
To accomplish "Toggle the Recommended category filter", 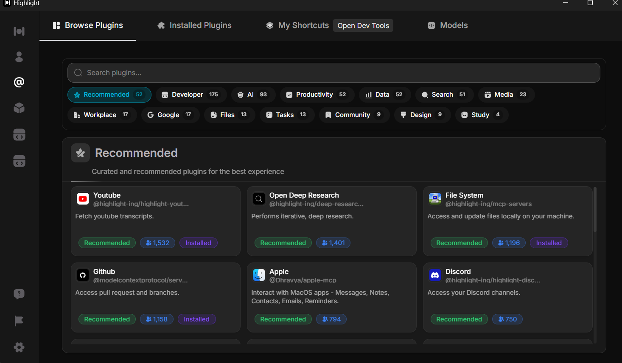I will (x=109, y=95).
